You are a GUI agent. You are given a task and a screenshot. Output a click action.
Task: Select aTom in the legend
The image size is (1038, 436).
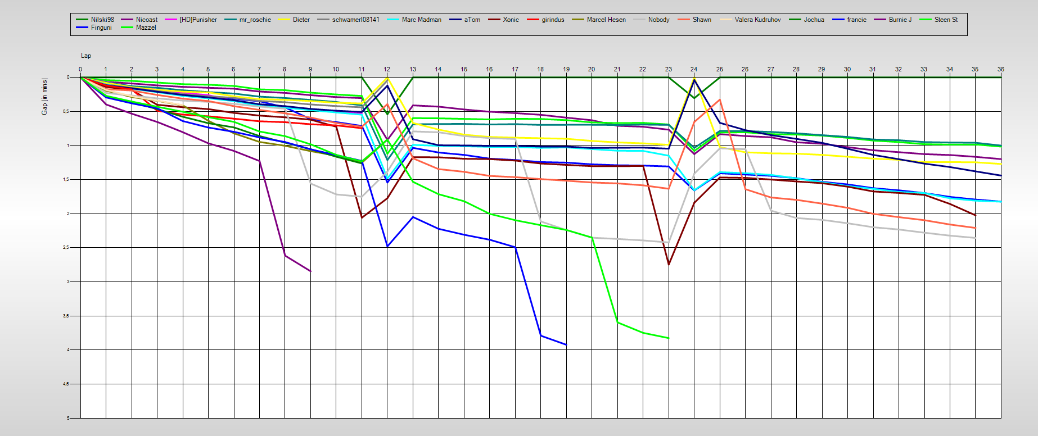click(472, 20)
